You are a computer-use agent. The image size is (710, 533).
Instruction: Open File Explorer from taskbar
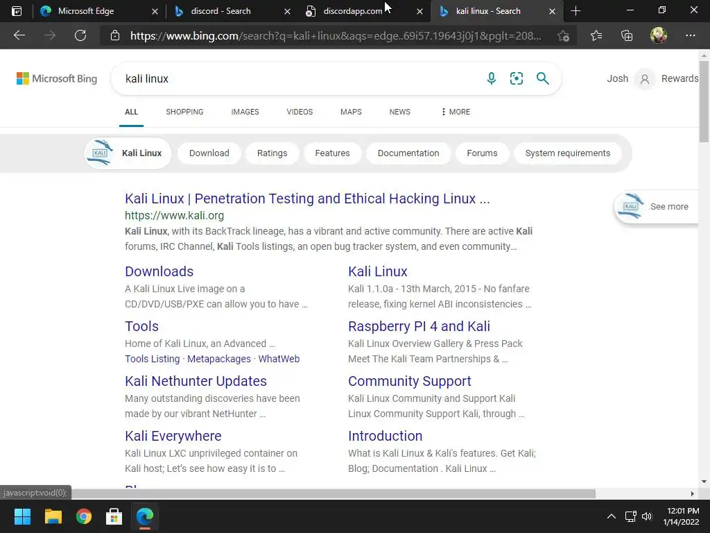pos(53,516)
